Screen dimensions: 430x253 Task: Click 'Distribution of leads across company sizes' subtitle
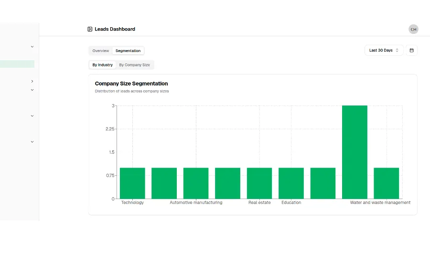point(132,91)
